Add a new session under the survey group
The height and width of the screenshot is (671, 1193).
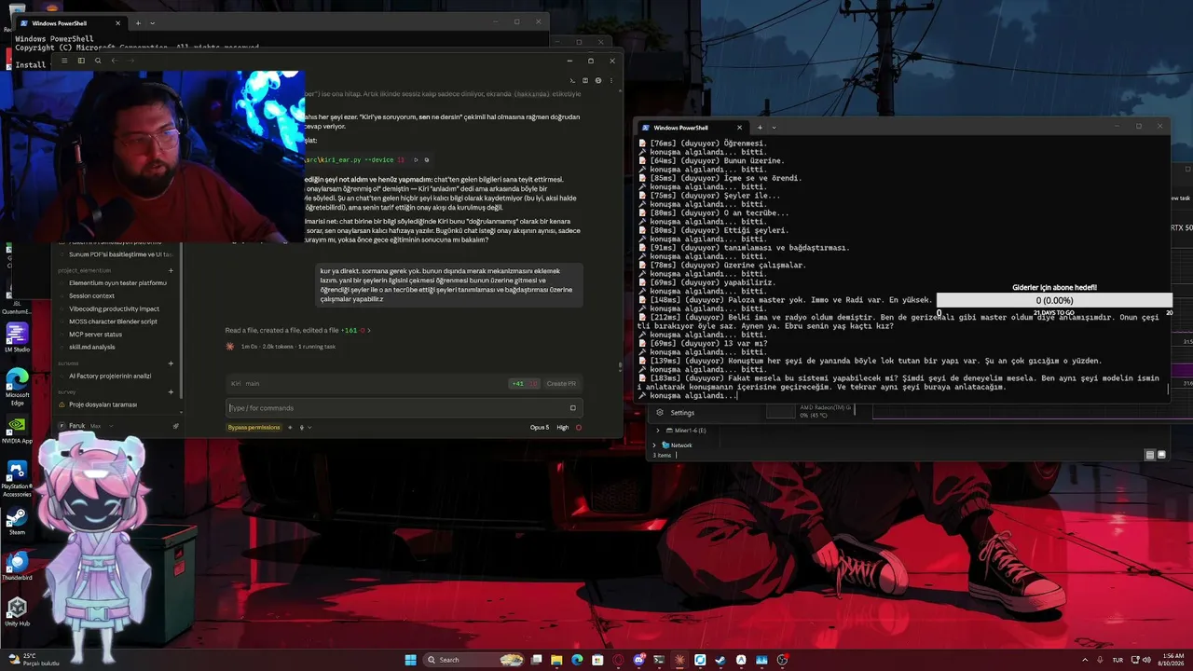pyautogui.click(x=171, y=392)
